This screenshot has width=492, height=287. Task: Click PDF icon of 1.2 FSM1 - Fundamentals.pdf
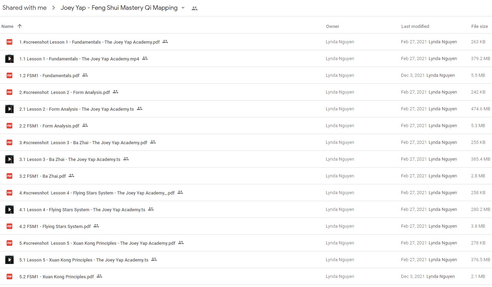(9, 75)
